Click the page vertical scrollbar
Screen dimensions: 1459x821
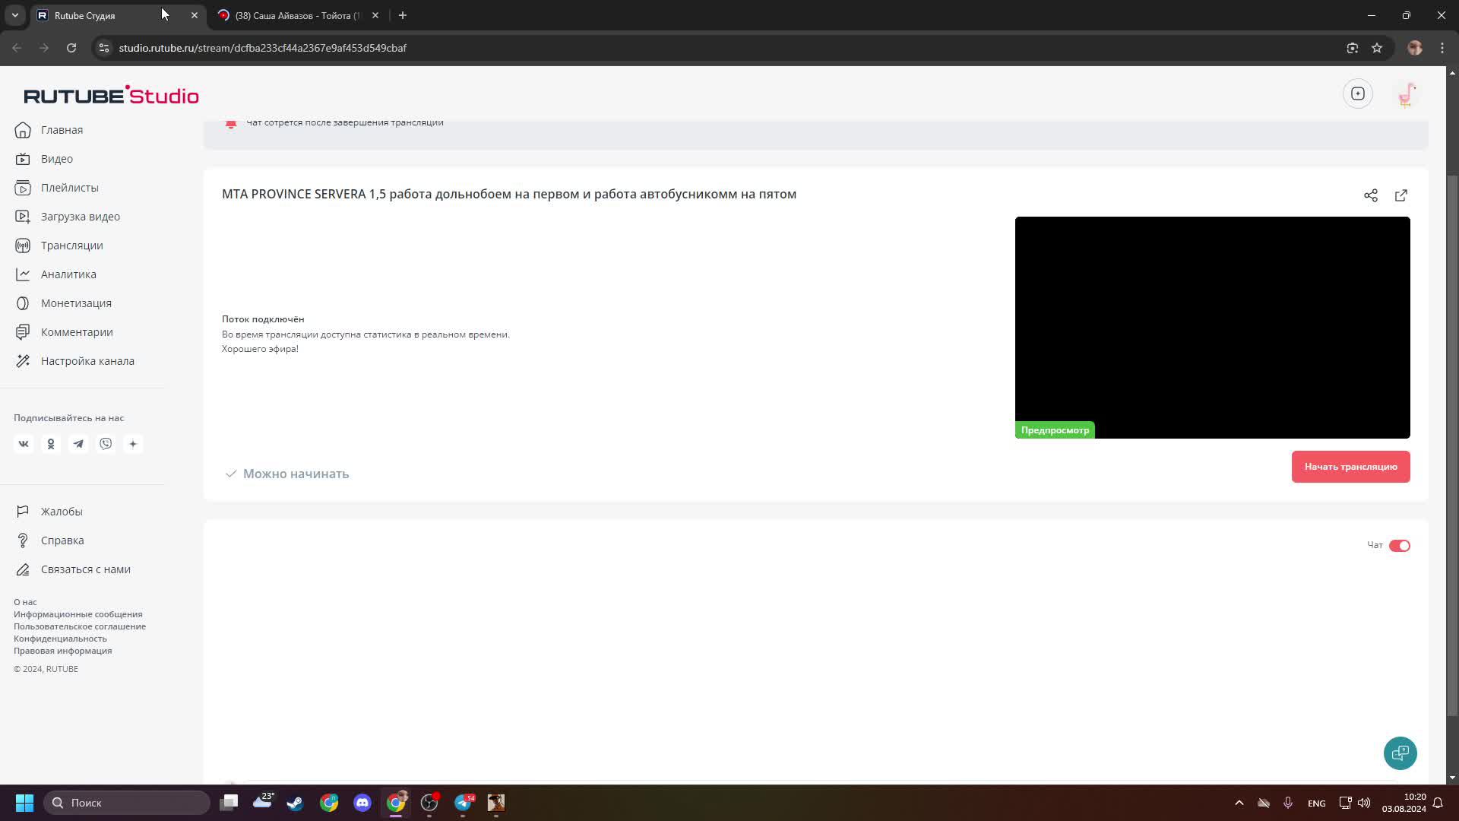click(1452, 445)
